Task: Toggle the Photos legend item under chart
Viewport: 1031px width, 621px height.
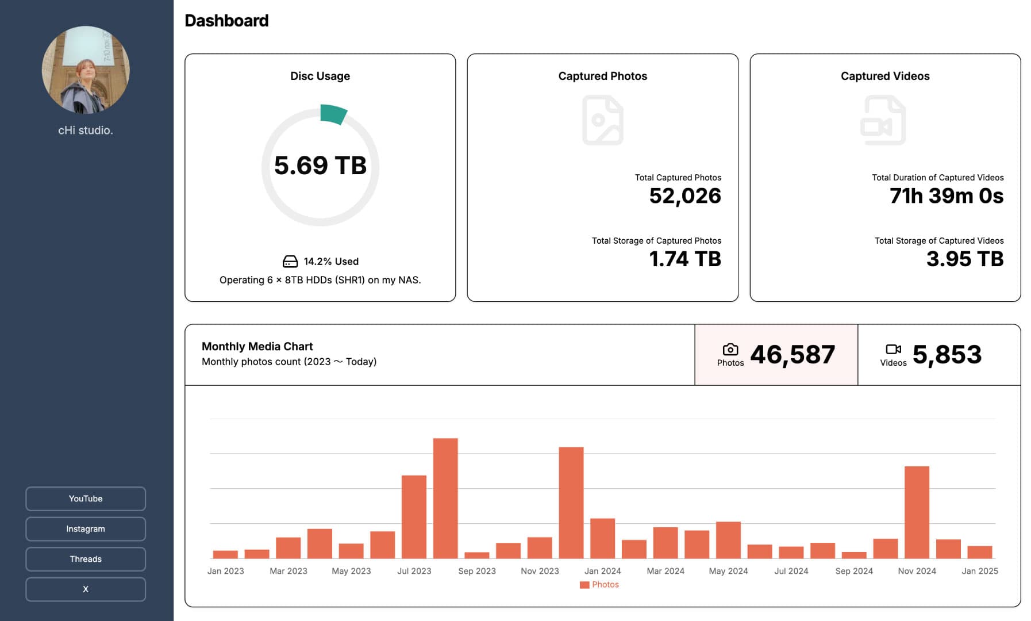Action: point(599,585)
